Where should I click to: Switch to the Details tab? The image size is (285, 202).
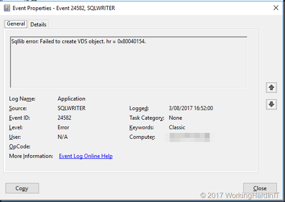[39, 24]
